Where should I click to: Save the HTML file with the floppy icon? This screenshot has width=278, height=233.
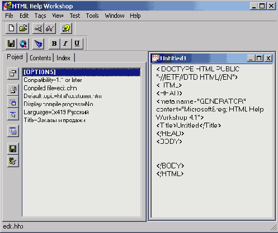point(11,43)
